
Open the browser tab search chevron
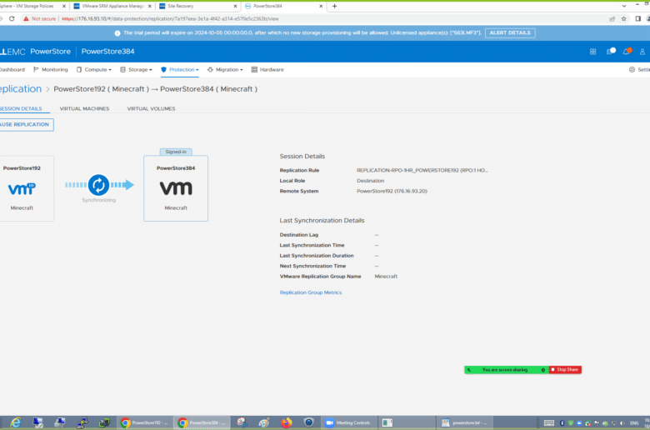coord(624,6)
